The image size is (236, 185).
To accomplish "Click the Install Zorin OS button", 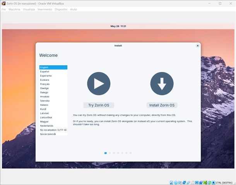I will [162, 105].
